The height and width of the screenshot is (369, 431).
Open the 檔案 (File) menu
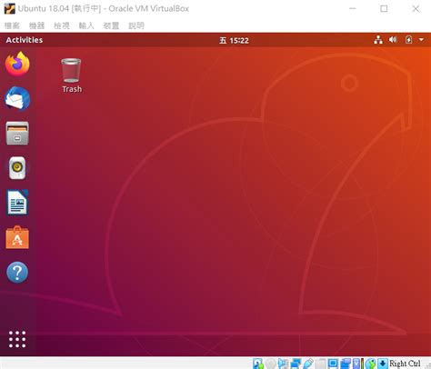tap(12, 25)
